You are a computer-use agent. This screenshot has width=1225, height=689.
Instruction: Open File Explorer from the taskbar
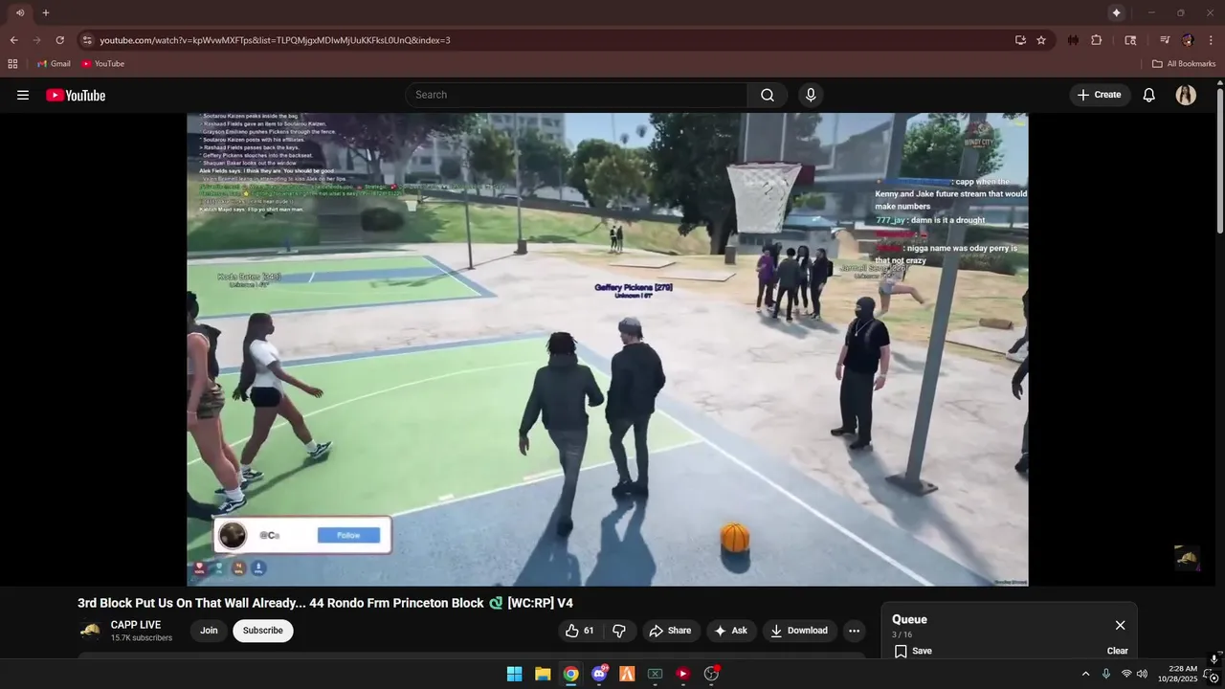[543, 674]
